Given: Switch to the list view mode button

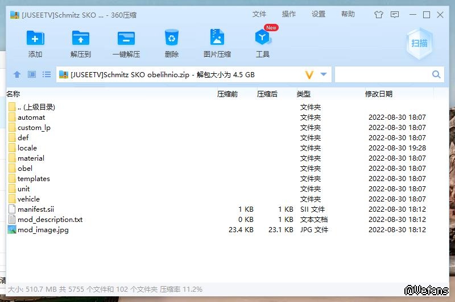Looking at the screenshot, I should click(x=47, y=74).
